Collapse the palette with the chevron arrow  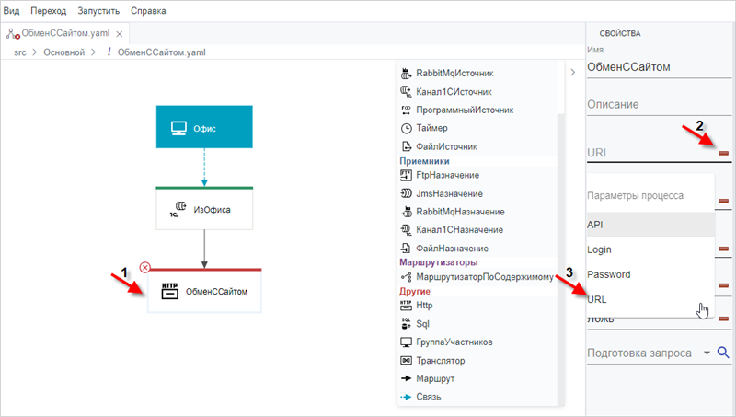[x=572, y=73]
